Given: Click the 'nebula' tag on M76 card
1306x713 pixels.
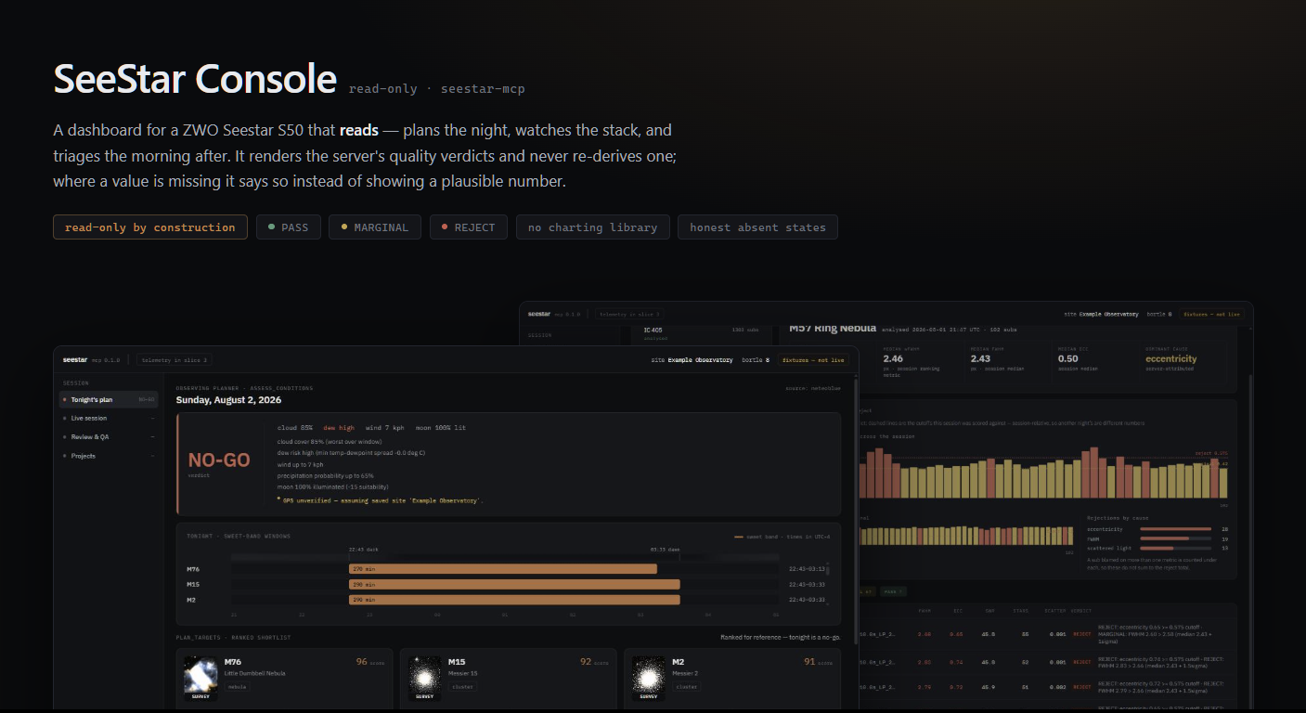Looking at the screenshot, I should (x=237, y=687).
